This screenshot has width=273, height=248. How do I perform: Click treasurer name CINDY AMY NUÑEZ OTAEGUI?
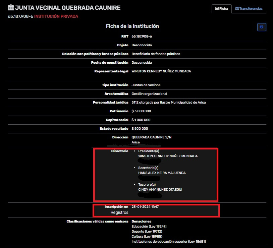click(160, 190)
